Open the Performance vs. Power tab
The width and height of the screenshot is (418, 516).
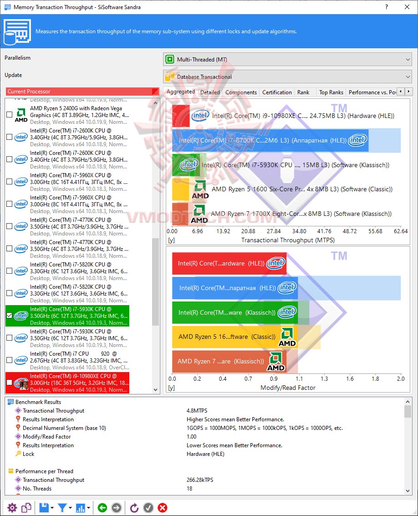(x=372, y=92)
